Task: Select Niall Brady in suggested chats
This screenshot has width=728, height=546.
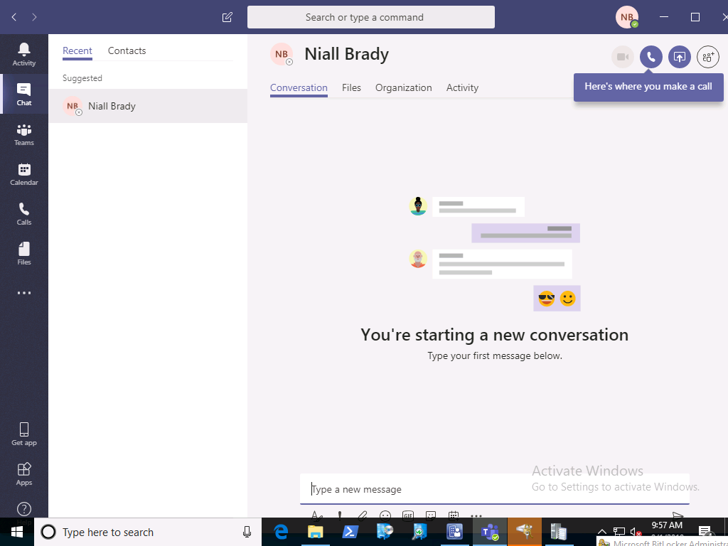Action: click(x=148, y=106)
